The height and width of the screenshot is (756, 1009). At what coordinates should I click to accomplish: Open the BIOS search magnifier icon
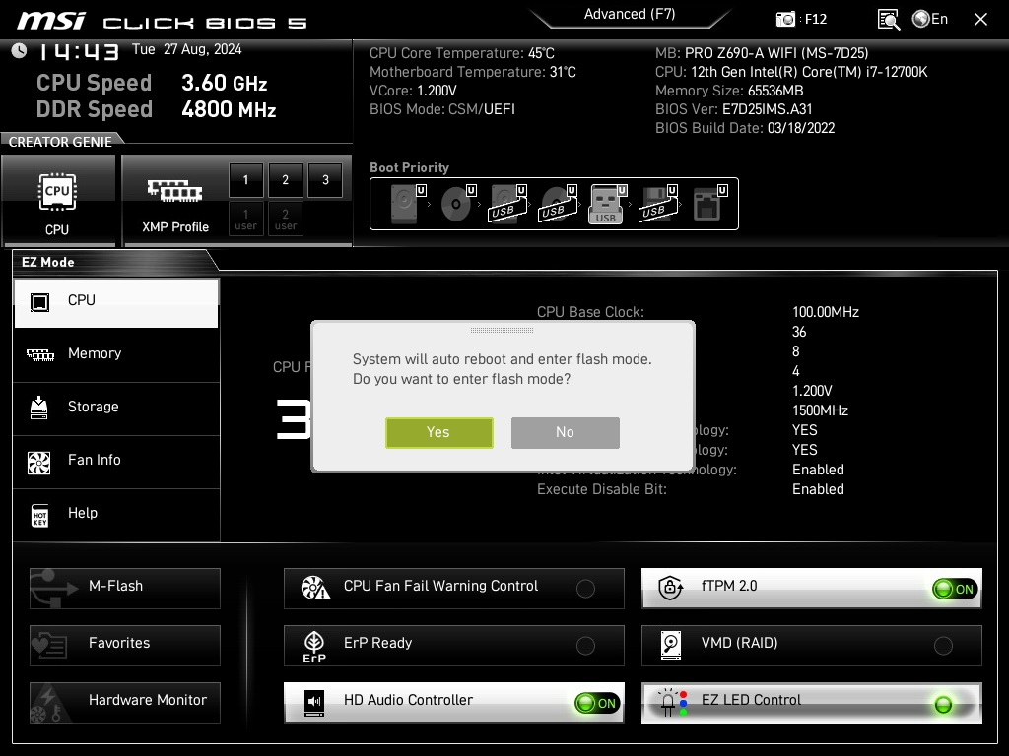point(888,19)
